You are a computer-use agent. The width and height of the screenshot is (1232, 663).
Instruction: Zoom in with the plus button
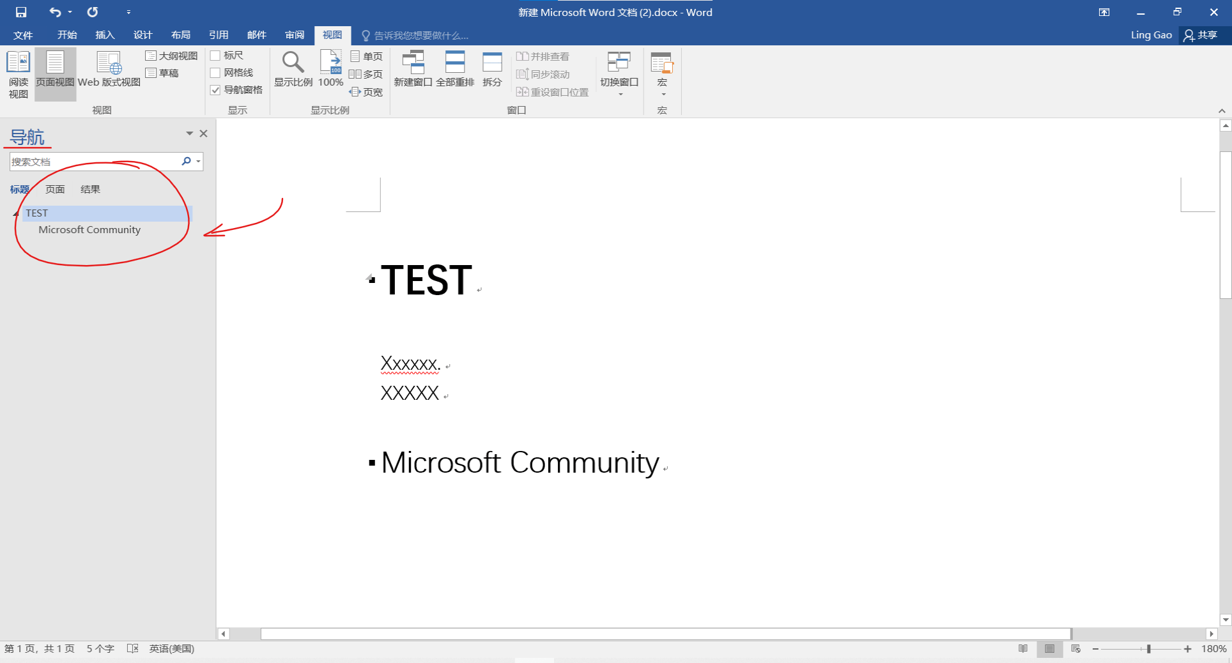click(x=1187, y=649)
